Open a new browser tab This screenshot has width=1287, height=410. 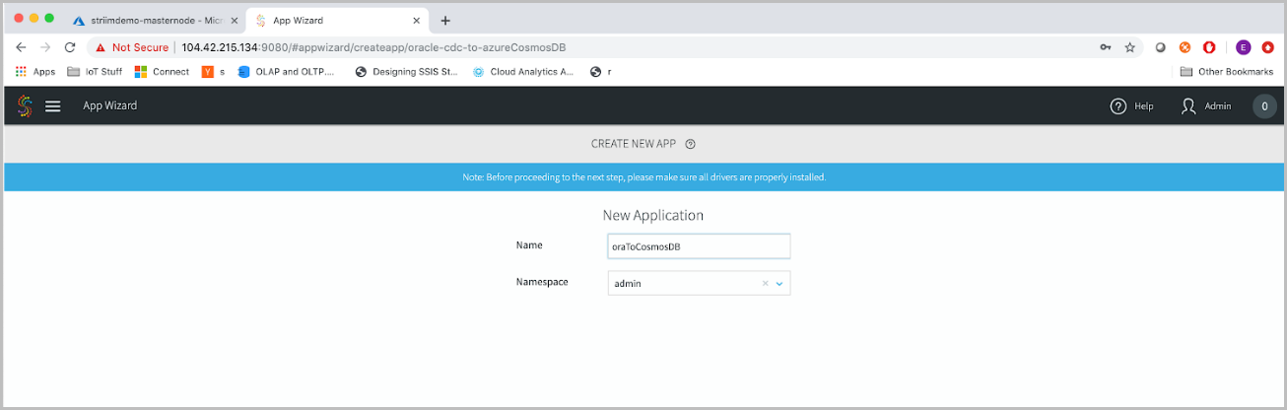click(x=445, y=21)
